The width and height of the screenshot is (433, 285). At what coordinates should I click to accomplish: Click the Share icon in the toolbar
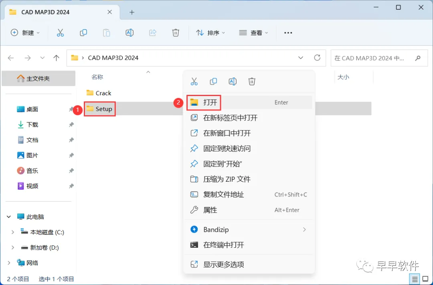click(x=153, y=33)
